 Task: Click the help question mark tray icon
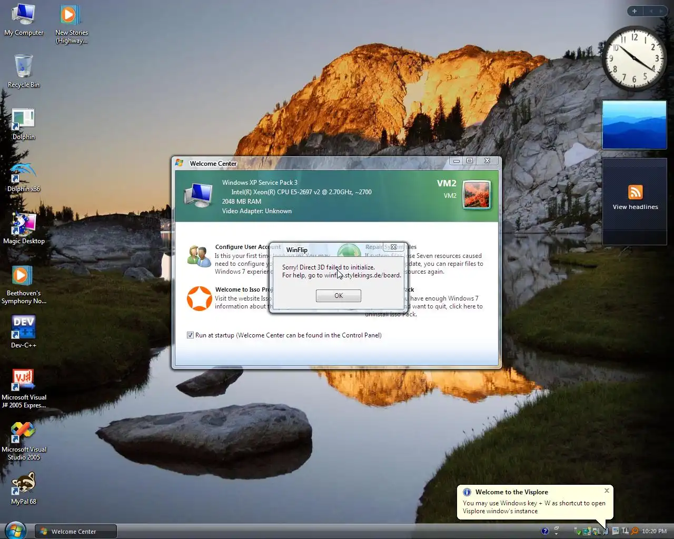pyautogui.click(x=545, y=531)
